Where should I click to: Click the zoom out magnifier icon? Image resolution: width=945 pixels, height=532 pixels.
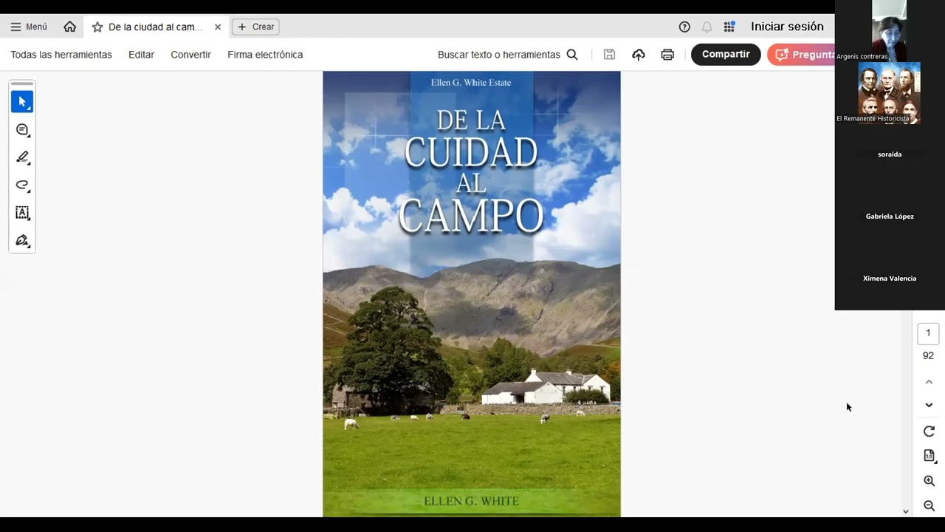tap(929, 506)
